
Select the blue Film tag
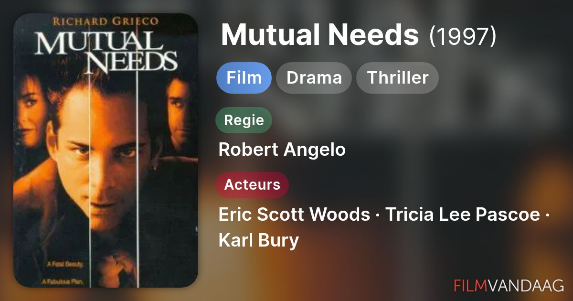tap(244, 77)
